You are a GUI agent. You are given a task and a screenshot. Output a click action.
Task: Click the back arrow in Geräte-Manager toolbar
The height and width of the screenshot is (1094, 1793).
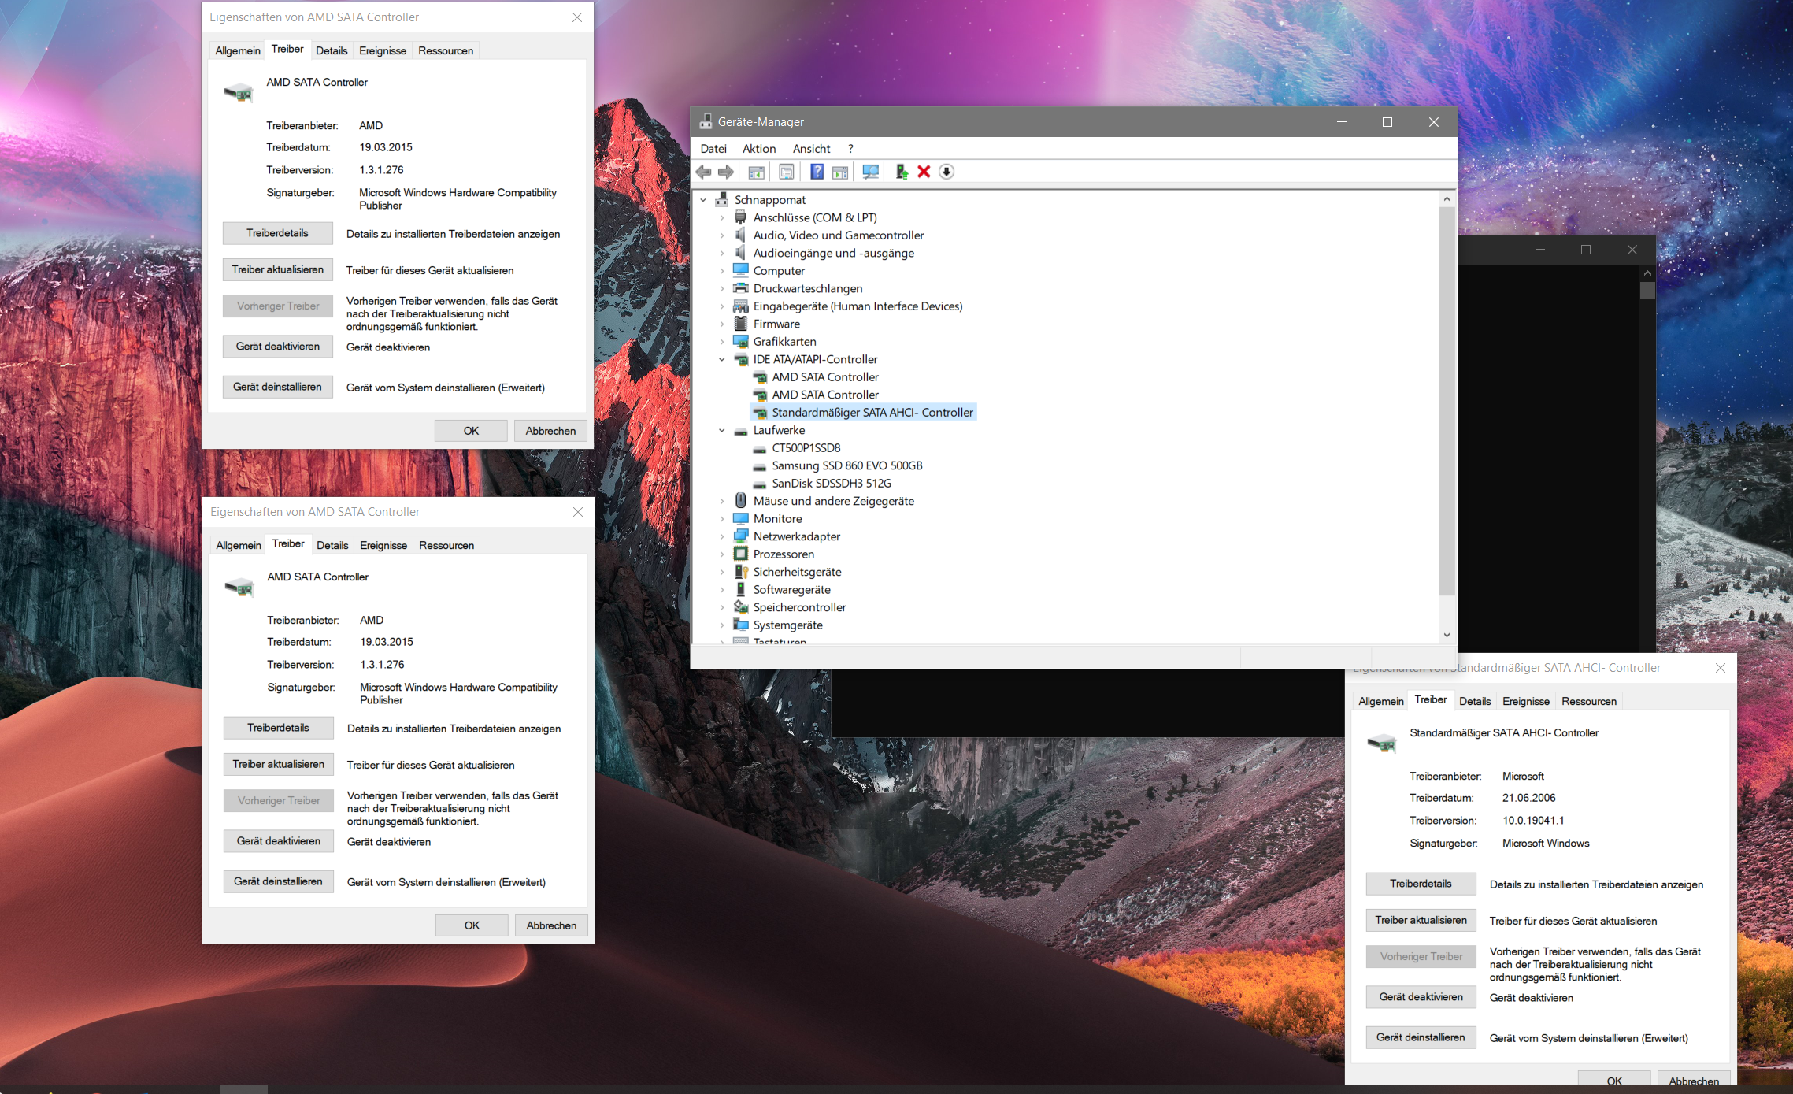[x=703, y=172]
